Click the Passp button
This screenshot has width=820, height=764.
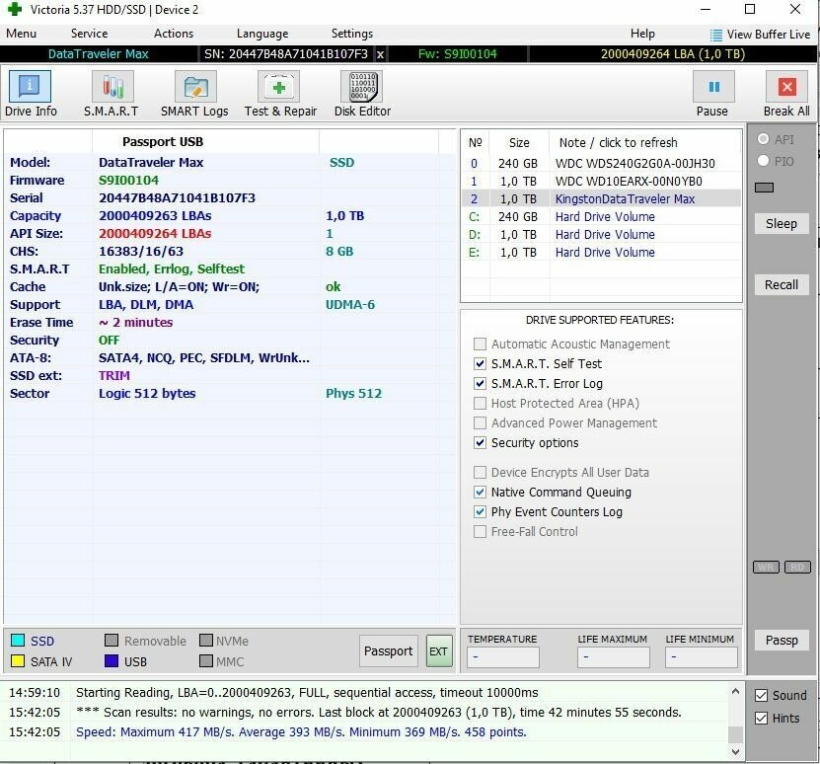[782, 640]
